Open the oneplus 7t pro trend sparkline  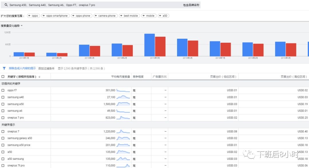123,166
